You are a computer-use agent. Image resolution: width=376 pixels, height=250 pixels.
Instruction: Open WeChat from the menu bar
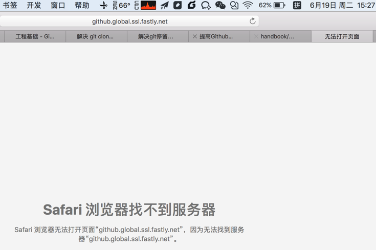click(x=220, y=5)
